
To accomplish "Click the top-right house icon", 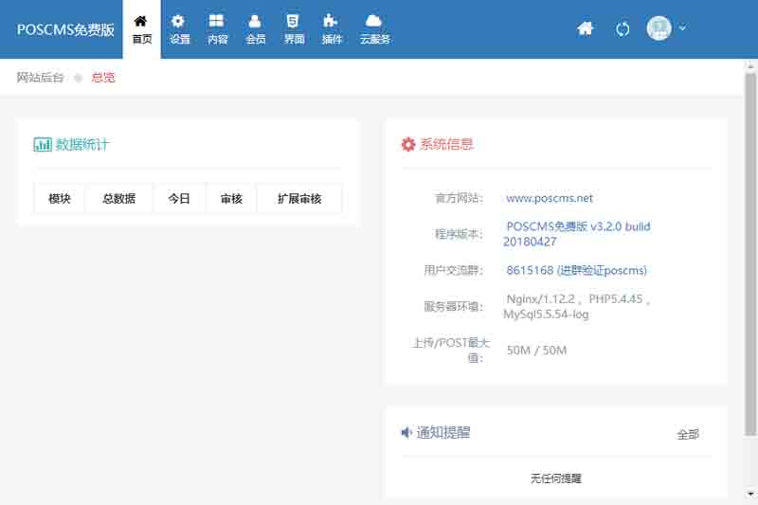I will [x=586, y=28].
